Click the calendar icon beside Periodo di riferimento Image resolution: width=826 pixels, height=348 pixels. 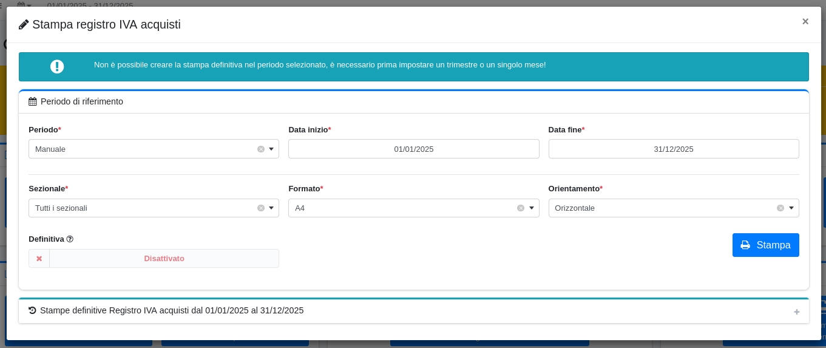(33, 102)
